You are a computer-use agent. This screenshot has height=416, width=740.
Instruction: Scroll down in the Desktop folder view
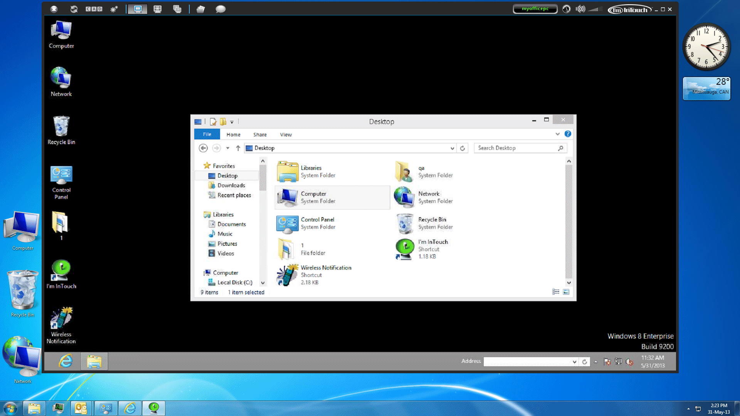(569, 282)
